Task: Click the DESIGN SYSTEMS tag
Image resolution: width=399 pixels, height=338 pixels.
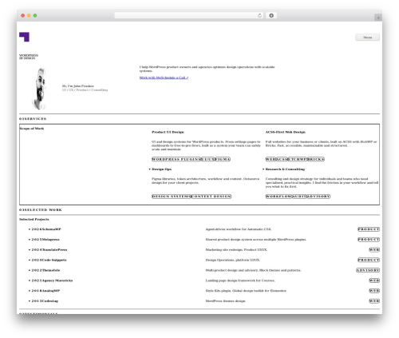Action: [172, 197]
